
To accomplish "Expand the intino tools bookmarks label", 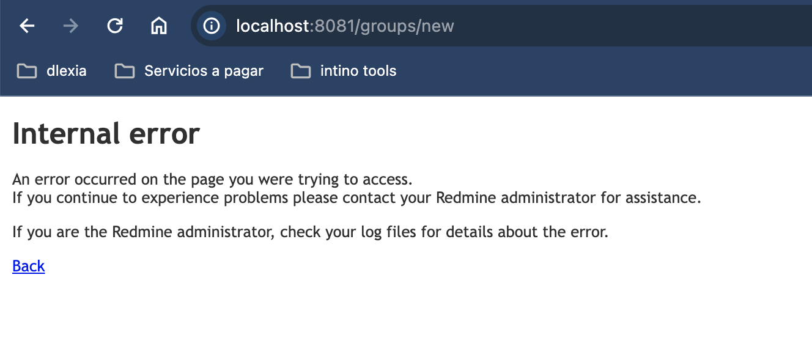I will click(358, 71).
